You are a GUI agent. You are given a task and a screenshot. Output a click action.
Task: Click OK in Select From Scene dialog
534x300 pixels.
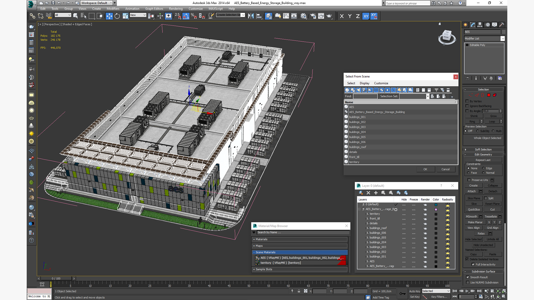click(425, 169)
